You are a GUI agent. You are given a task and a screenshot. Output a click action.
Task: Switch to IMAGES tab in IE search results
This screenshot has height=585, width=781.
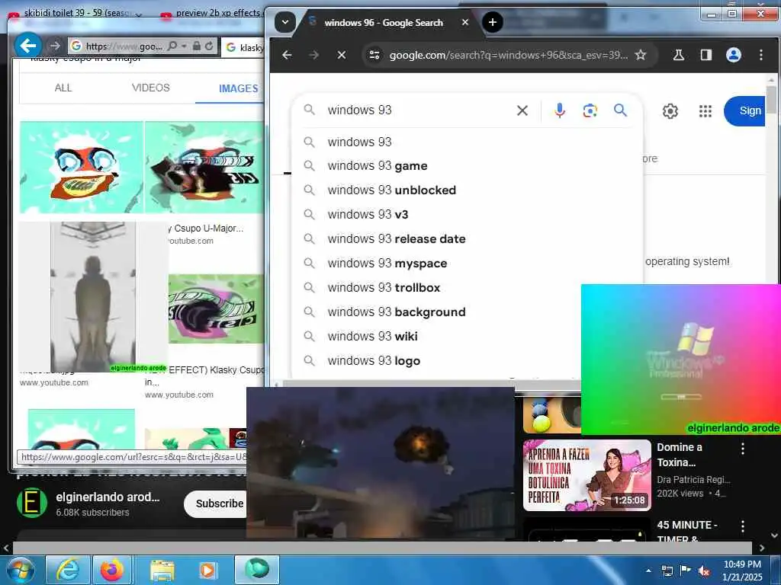coord(238,88)
